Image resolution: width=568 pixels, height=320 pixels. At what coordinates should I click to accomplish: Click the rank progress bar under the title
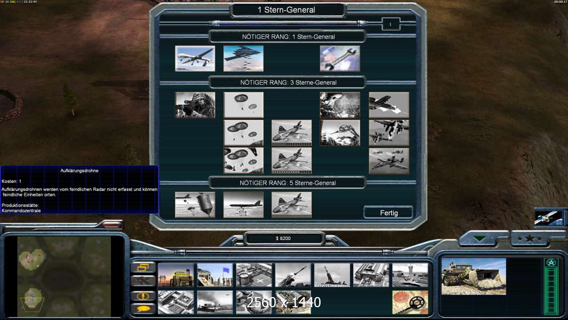coord(289,23)
